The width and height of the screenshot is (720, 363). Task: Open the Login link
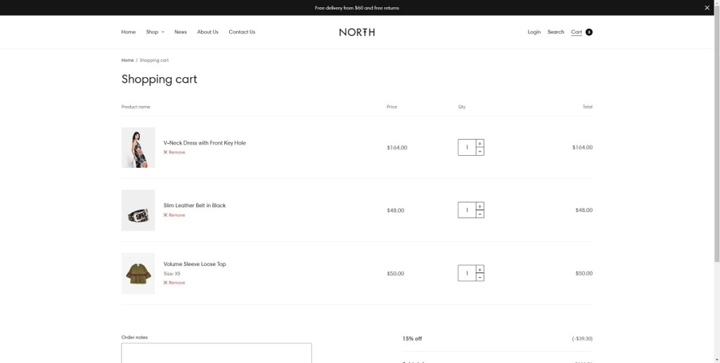534,32
